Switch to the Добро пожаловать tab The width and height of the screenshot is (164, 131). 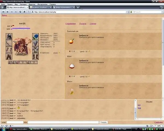pyautogui.click(x=64, y=7)
